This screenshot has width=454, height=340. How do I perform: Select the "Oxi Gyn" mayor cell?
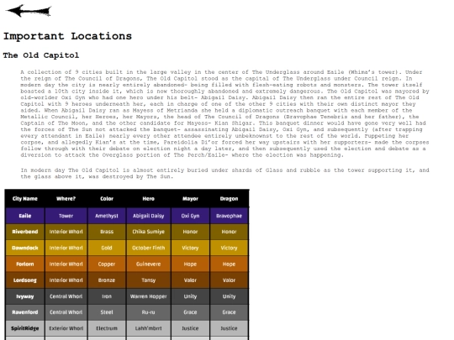(x=190, y=216)
